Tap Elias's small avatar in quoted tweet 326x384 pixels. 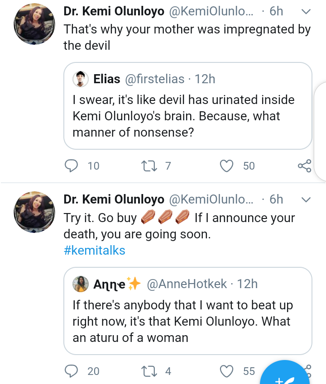coord(81,79)
